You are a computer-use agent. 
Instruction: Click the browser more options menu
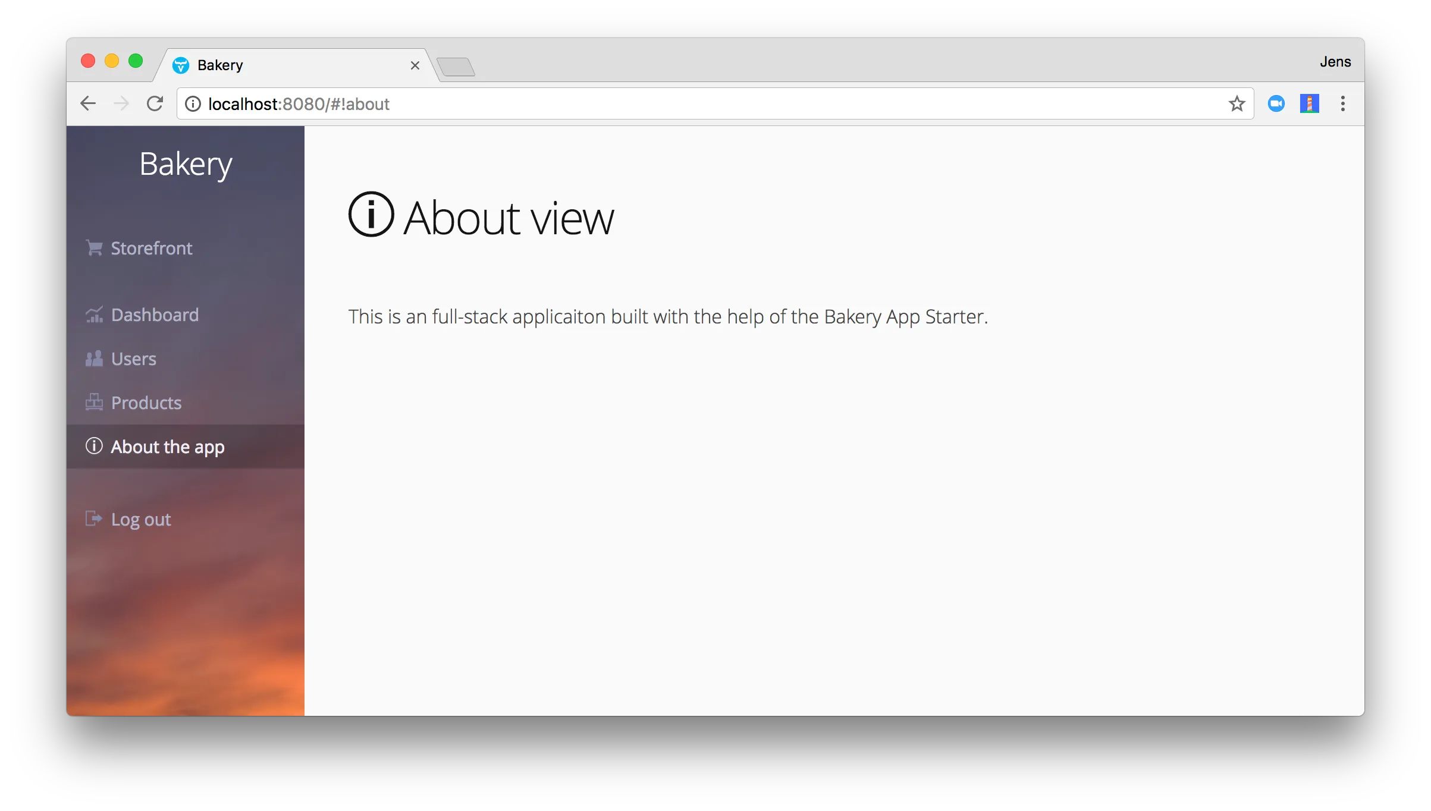coord(1342,103)
